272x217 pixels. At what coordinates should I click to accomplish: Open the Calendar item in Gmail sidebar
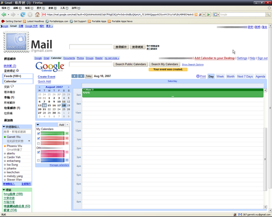coord(18,81)
